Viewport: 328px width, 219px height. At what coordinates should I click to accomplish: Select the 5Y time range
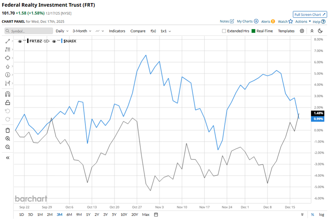click(x=114, y=214)
